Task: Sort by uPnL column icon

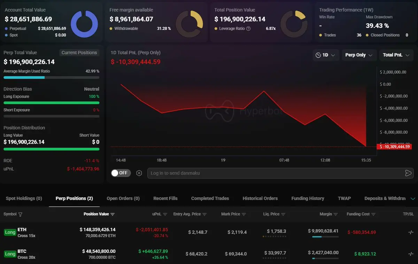Action: pyautogui.click(x=165, y=214)
